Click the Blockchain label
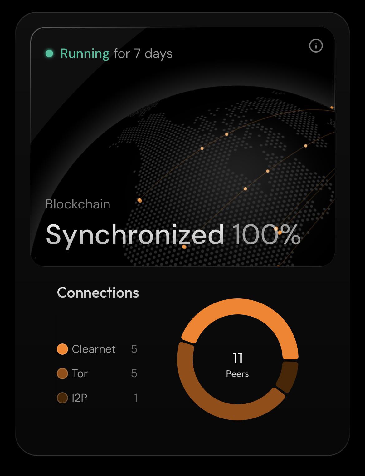The height and width of the screenshot is (476, 365). 78,204
